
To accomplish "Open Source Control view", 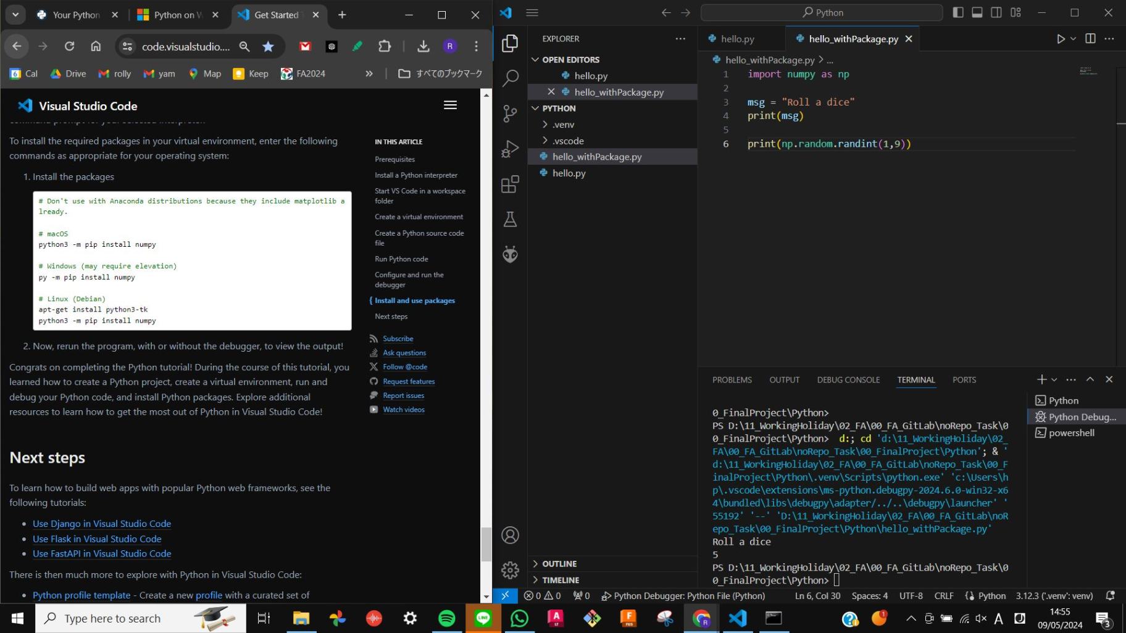I will (x=510, y=114).
